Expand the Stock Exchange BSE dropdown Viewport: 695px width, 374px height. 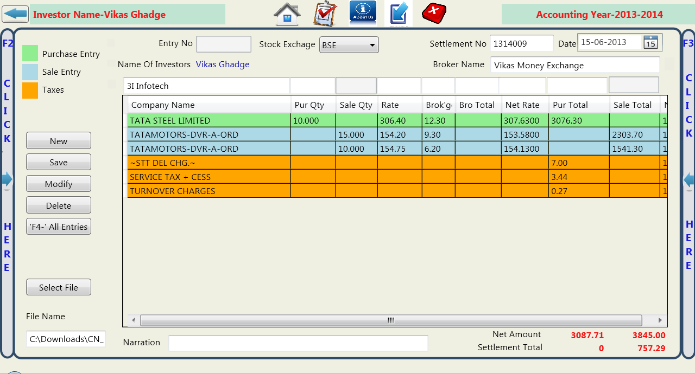tap(349, 45)
